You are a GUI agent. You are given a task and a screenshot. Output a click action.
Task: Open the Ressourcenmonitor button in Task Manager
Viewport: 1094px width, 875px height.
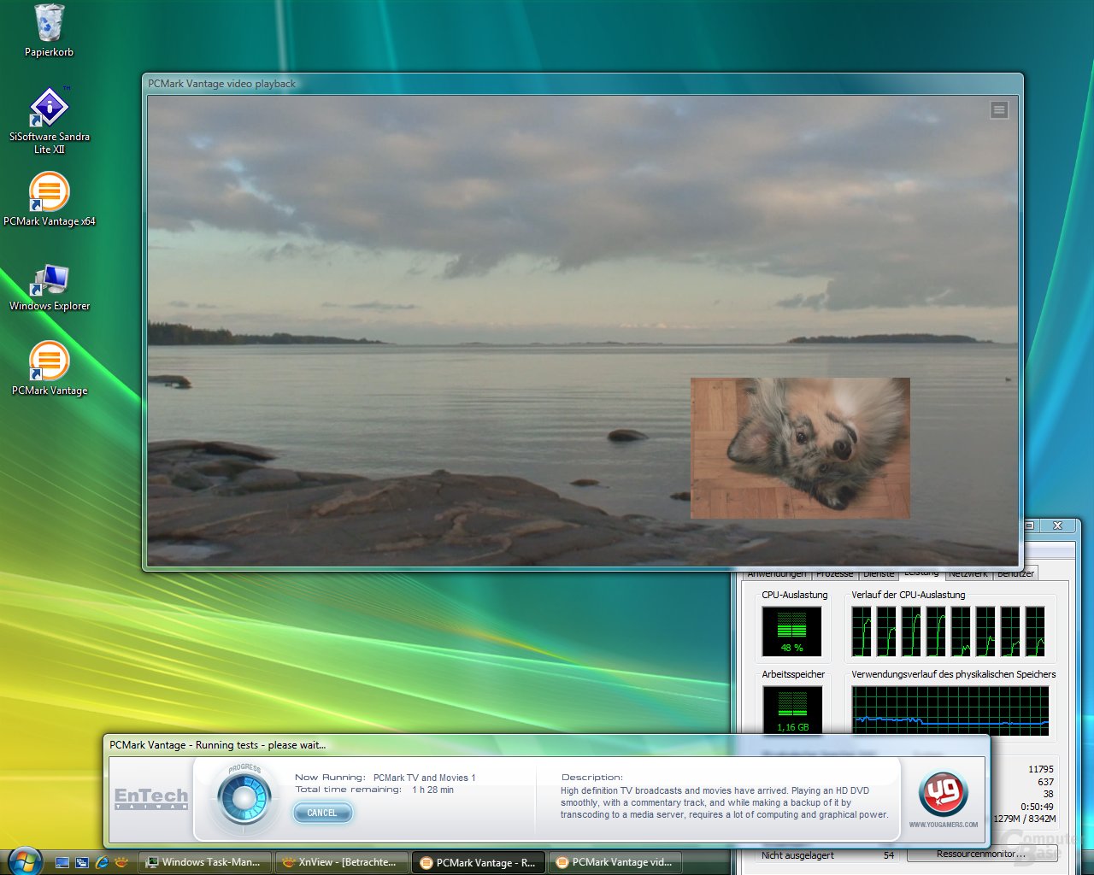click(979, 854)
